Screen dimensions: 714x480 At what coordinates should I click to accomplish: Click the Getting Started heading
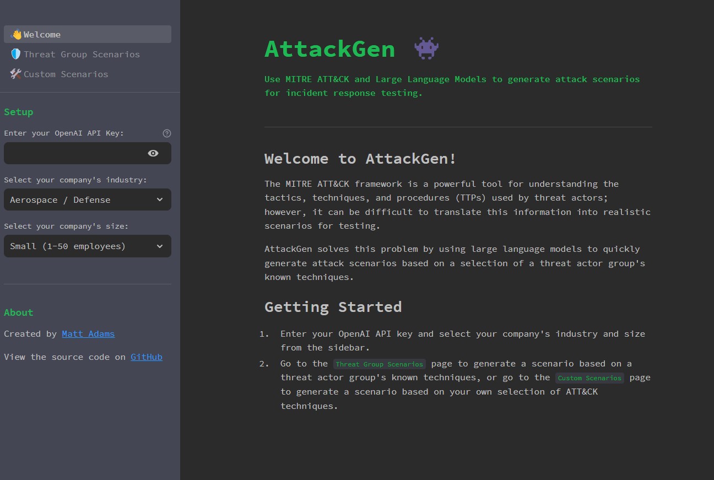point(333,306)
